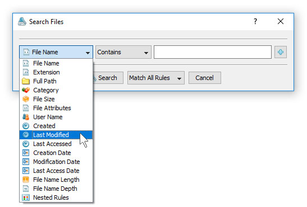Pick Full Path option
The height and width of the screenshot is (207, 307).
56,81
